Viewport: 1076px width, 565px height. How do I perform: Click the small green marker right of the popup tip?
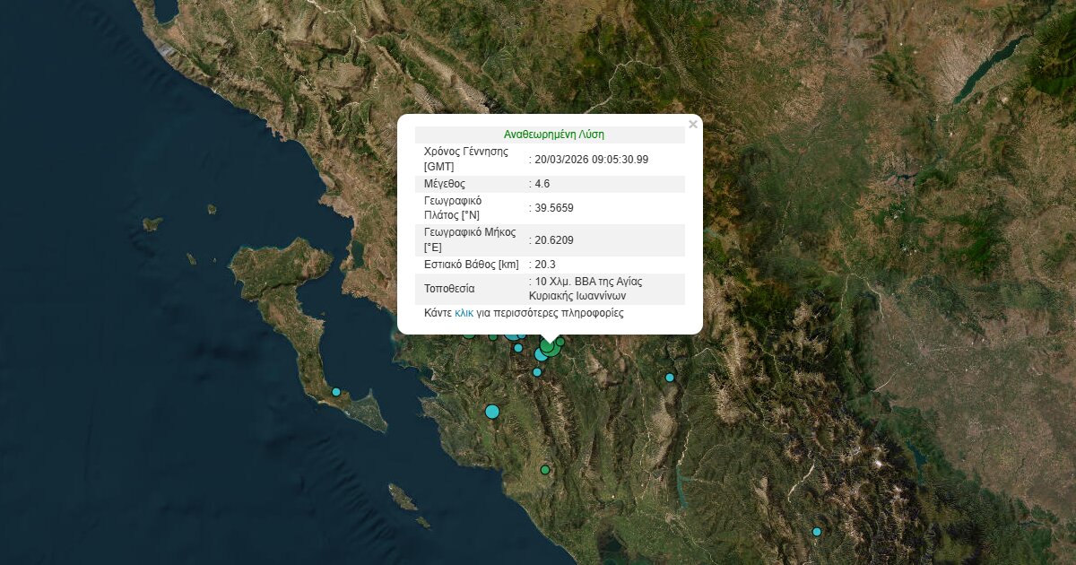[560, 341]
